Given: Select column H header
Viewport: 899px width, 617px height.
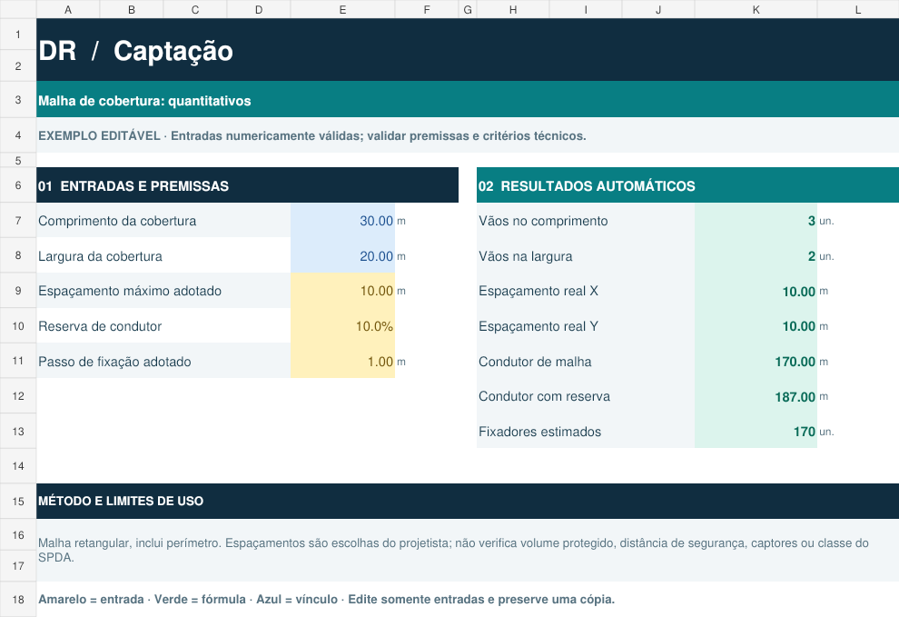Looking at the screenshot, I should [x=513, y=9].
